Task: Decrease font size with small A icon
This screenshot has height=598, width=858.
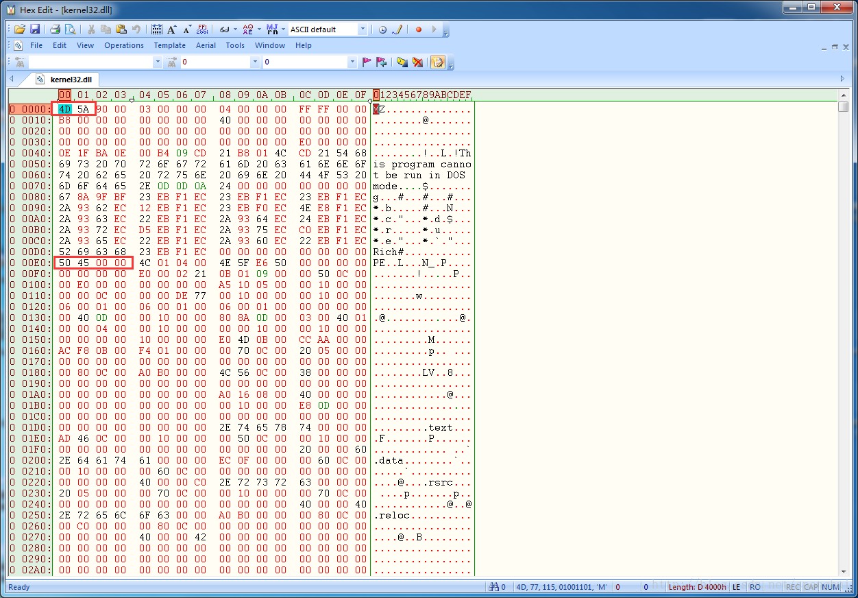Action: point(187,29)
